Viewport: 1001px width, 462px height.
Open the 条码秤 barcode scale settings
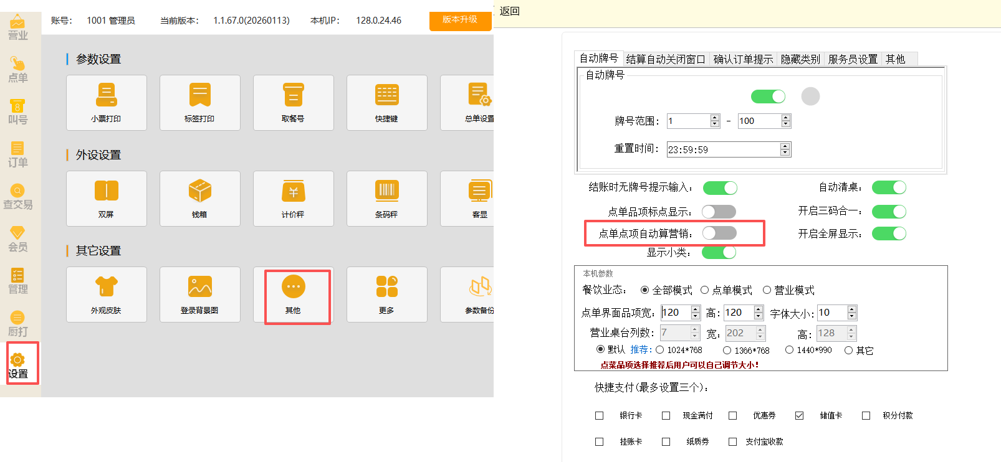coord(386,198)
